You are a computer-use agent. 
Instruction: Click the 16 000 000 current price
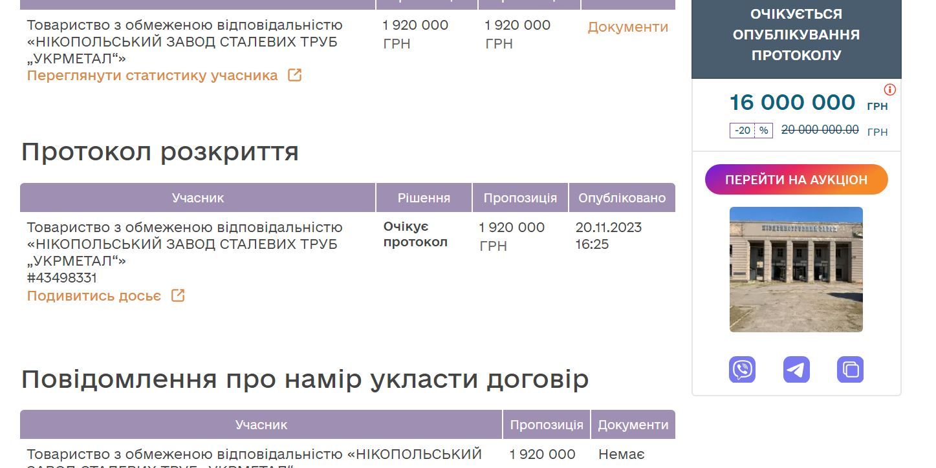coord(792,103)
